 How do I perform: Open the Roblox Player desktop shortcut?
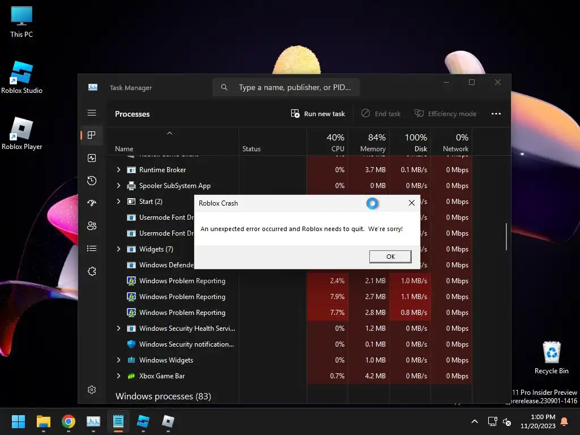click(x=22, y=134)
